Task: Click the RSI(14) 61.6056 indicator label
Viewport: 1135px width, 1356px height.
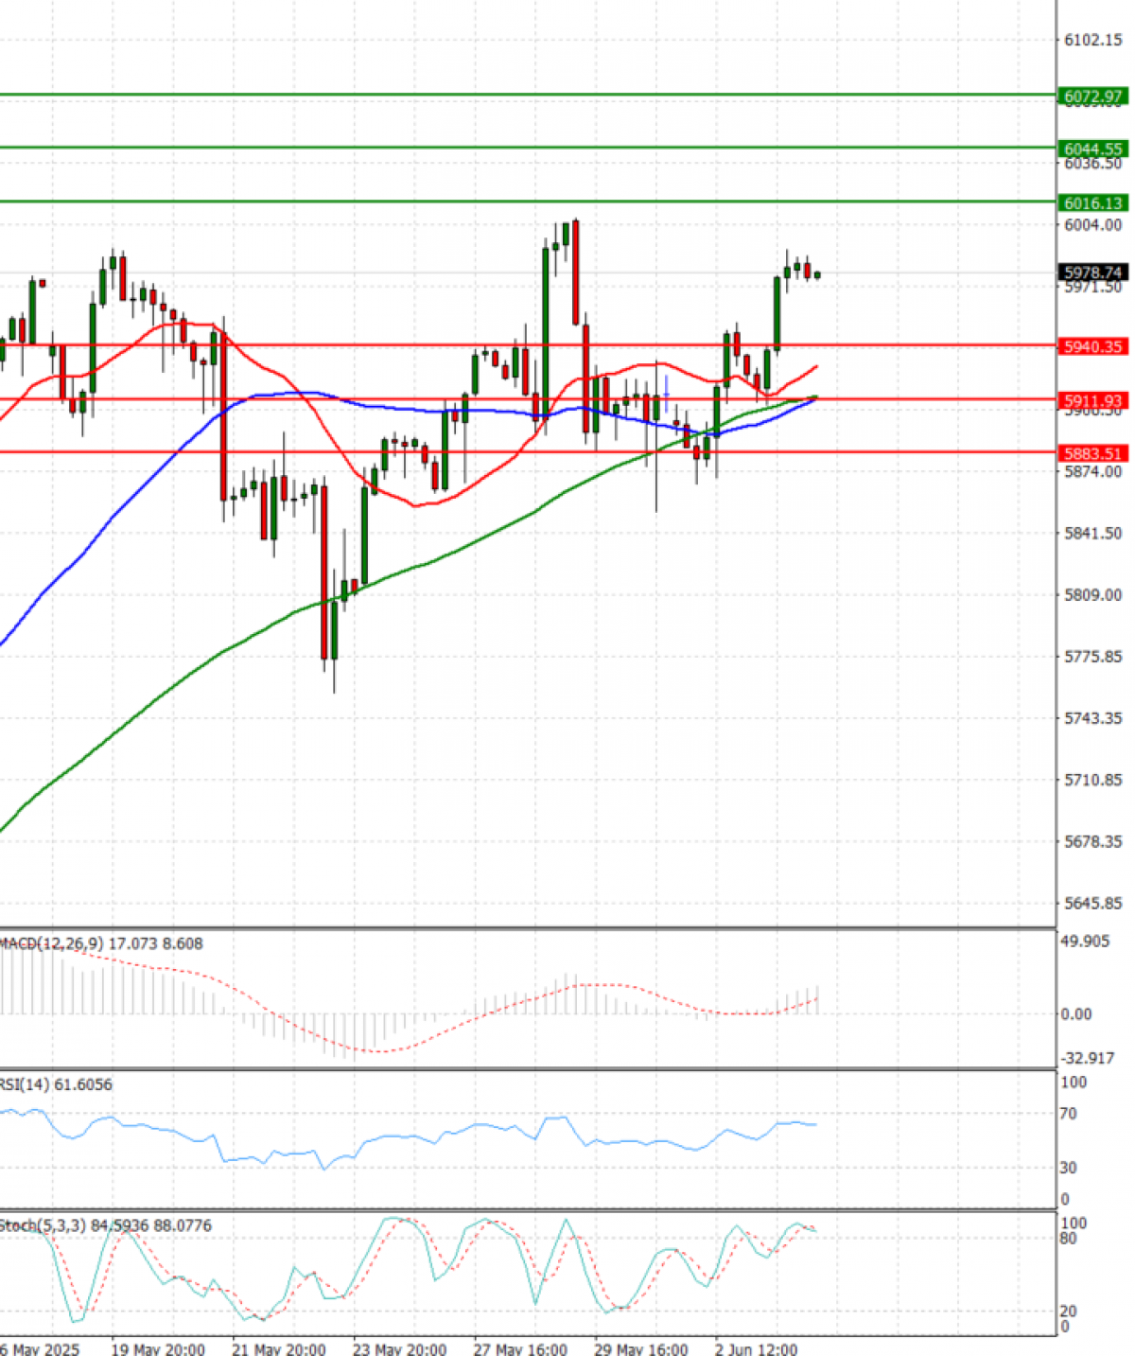Action: [x=55, y=1085]
